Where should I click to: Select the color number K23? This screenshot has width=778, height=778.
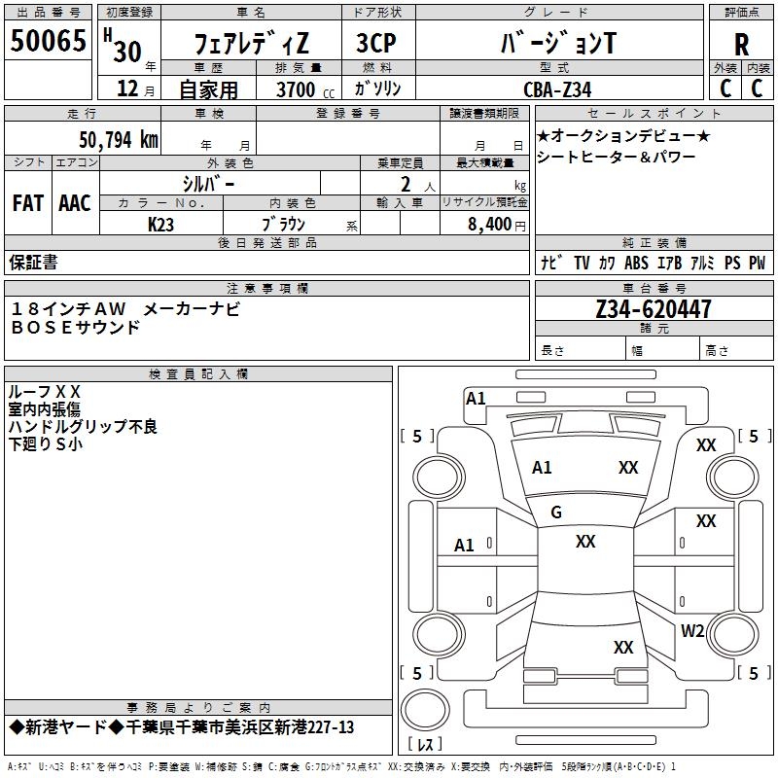click(161, 224)
